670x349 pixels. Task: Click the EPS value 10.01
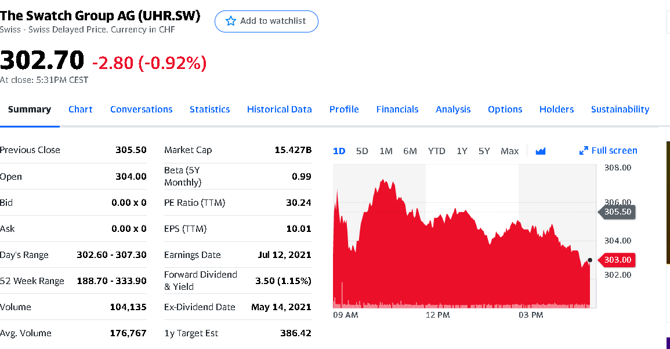tap(298, 229)
